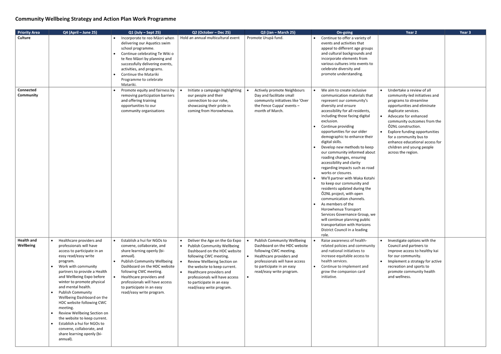This screenshot has width=501, height=354.
Task: Click Q1 'Publish Community Wellbeing Dashboard' bullet
Action: tap(148, 267)
